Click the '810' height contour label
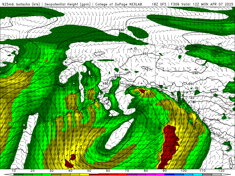 click(34, 114)
